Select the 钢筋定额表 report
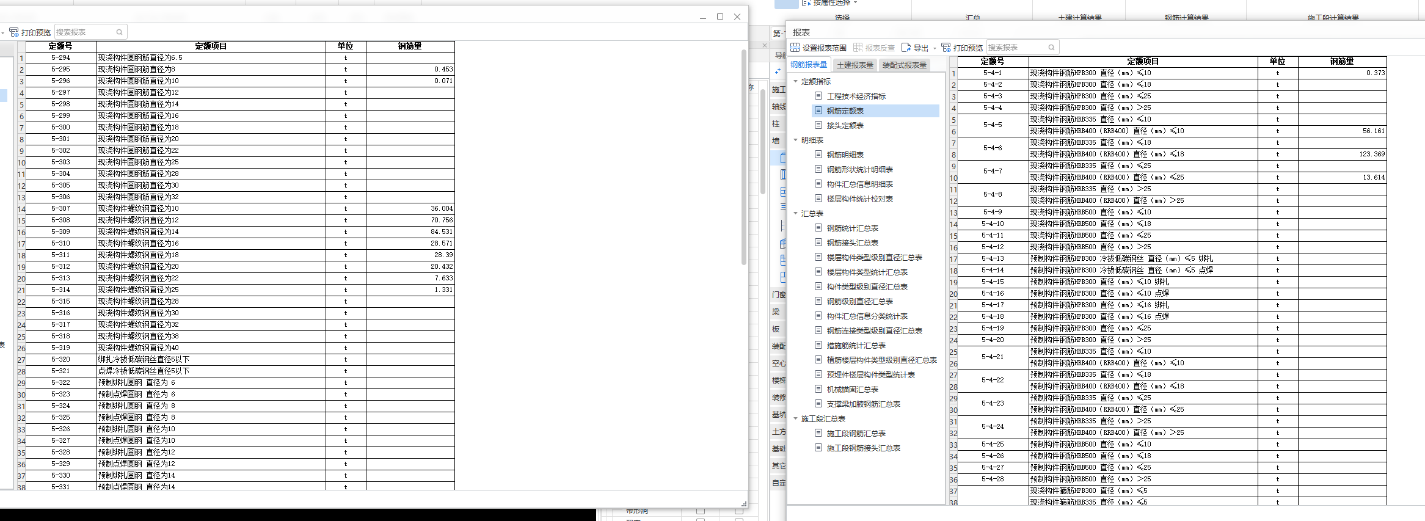 (x=845, y=111)
